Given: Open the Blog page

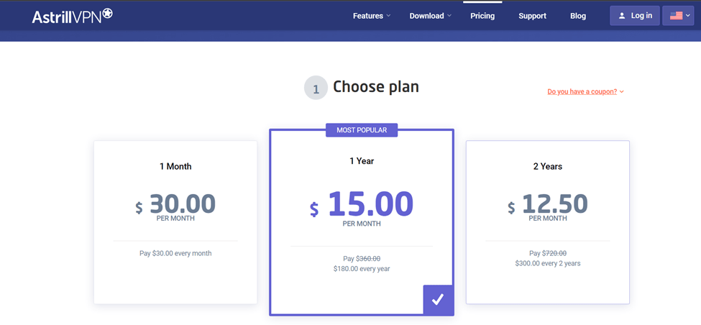Looking at the screenshot, I should [578, 16].
